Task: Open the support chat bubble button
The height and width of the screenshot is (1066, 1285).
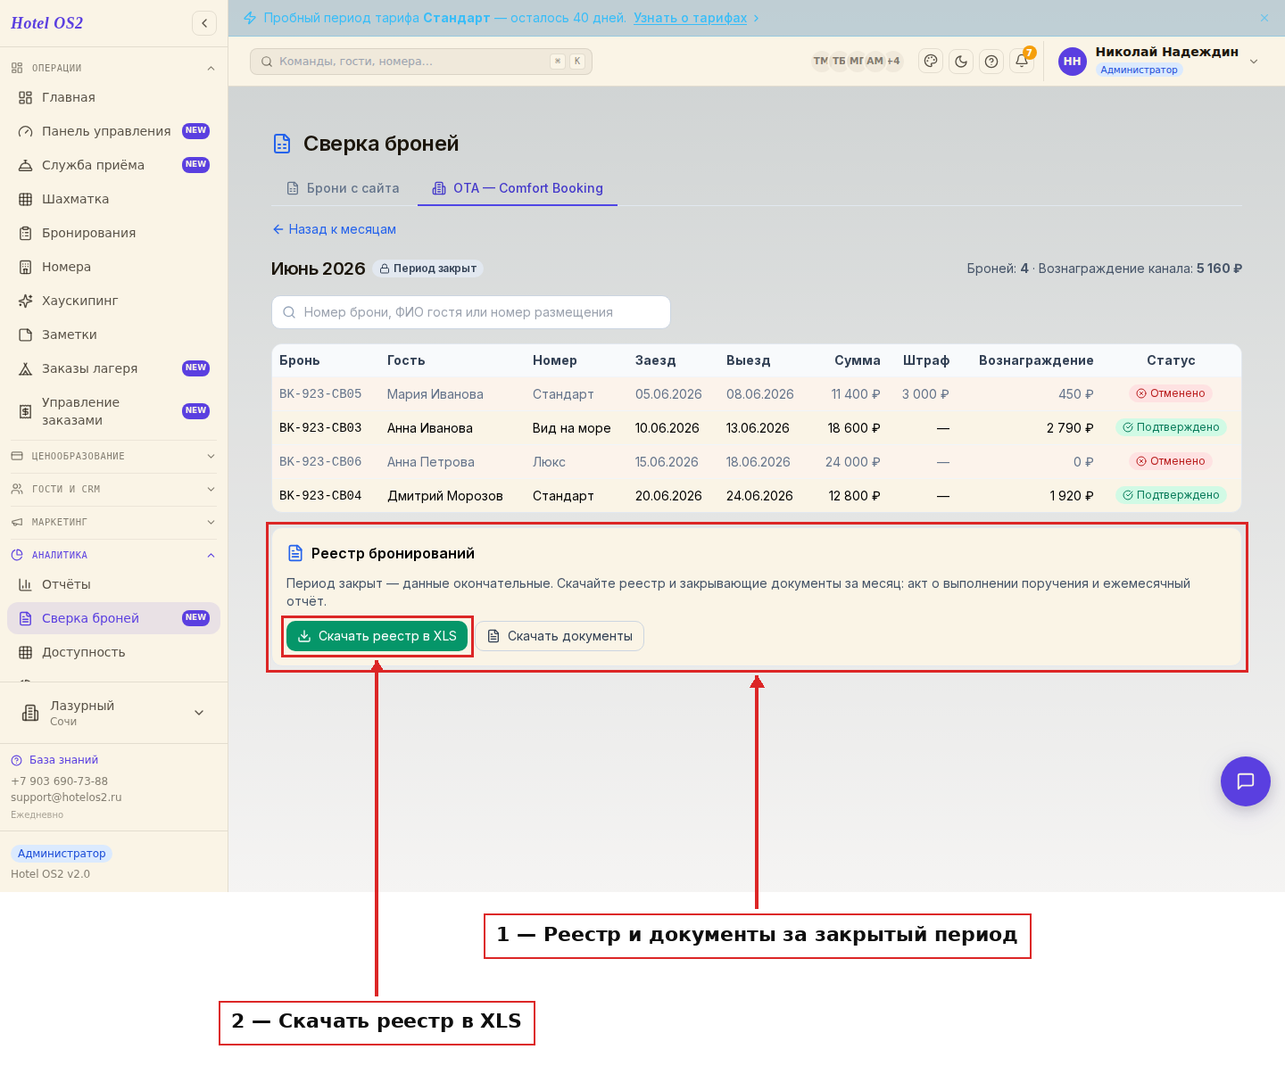Action: [x=1246, y=781]
